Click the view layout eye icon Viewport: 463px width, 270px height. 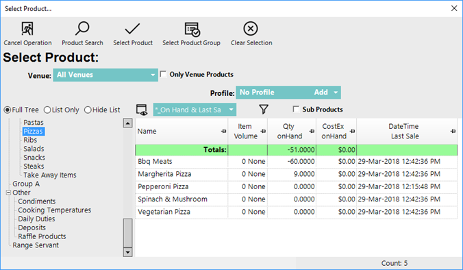[x=142, y=110]
